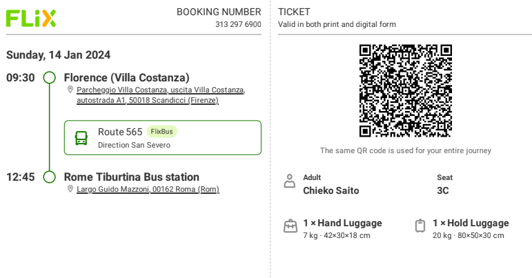Select the booking number 313 297 6900

[238, 24]
